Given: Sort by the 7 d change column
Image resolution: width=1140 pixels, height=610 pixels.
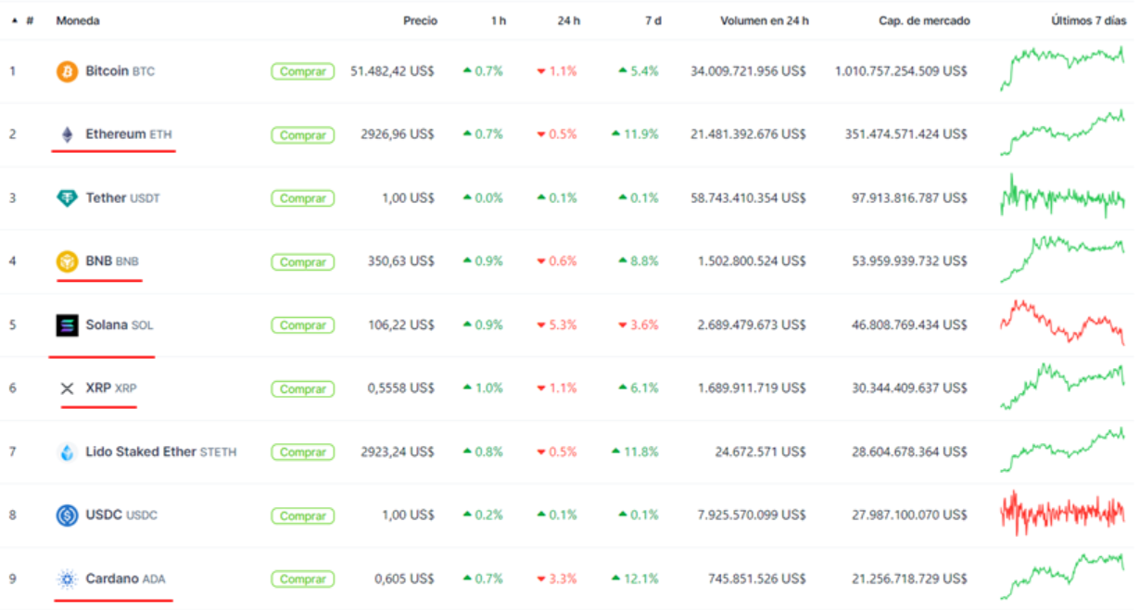Looking at the screenshot, I should point(652,20).
